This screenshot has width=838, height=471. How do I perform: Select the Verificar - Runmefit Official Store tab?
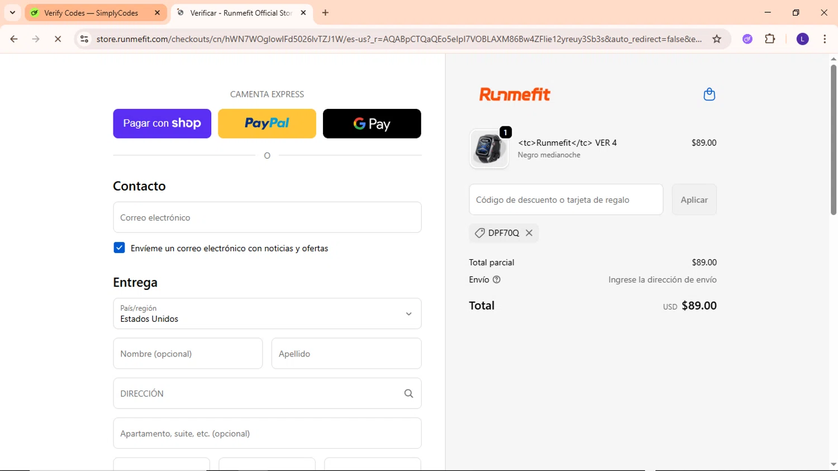241,13
